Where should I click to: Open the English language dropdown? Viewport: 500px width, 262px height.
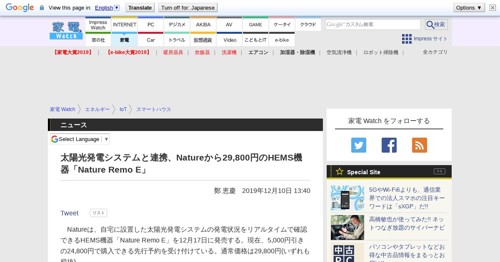tap(107, 7)
